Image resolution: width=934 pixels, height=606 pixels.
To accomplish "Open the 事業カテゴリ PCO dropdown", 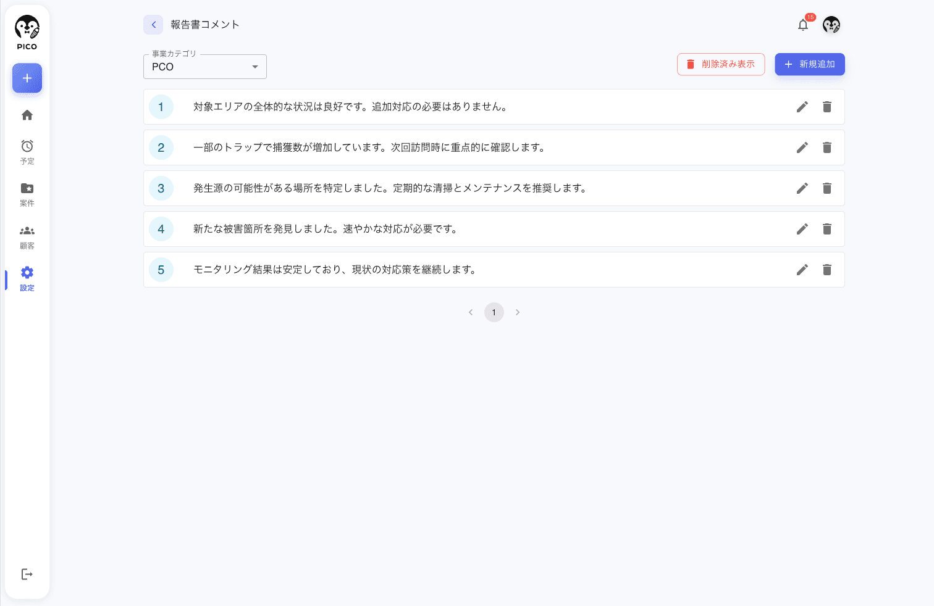I will [x=205, y=67].
